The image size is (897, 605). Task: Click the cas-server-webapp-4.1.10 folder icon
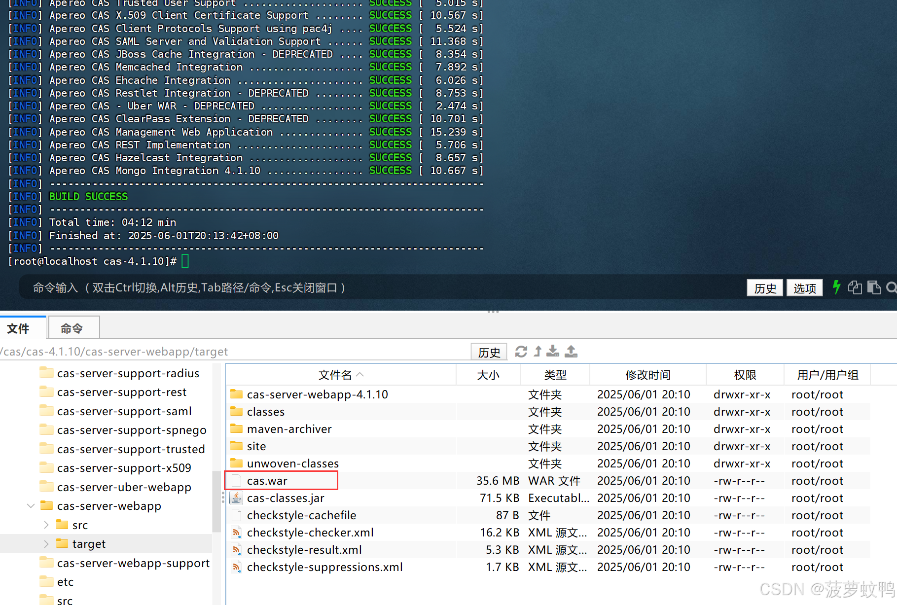(237, 394)
